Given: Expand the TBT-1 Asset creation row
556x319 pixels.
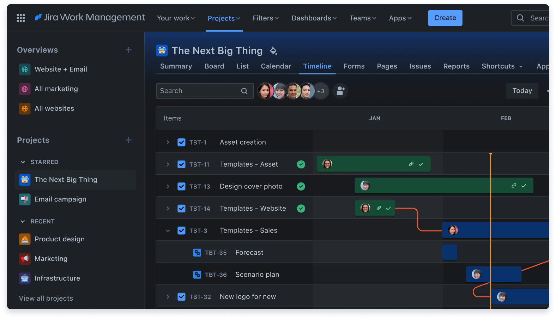Looking at the screenshot, I should click(168, 142).
